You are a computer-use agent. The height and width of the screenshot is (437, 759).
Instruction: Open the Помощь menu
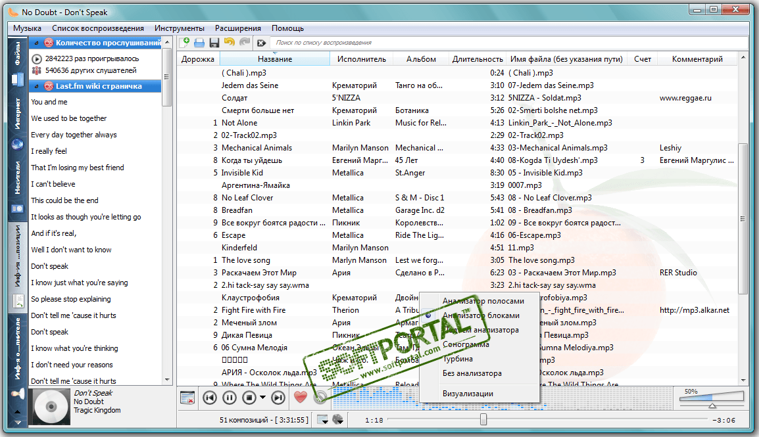[287, 28]
